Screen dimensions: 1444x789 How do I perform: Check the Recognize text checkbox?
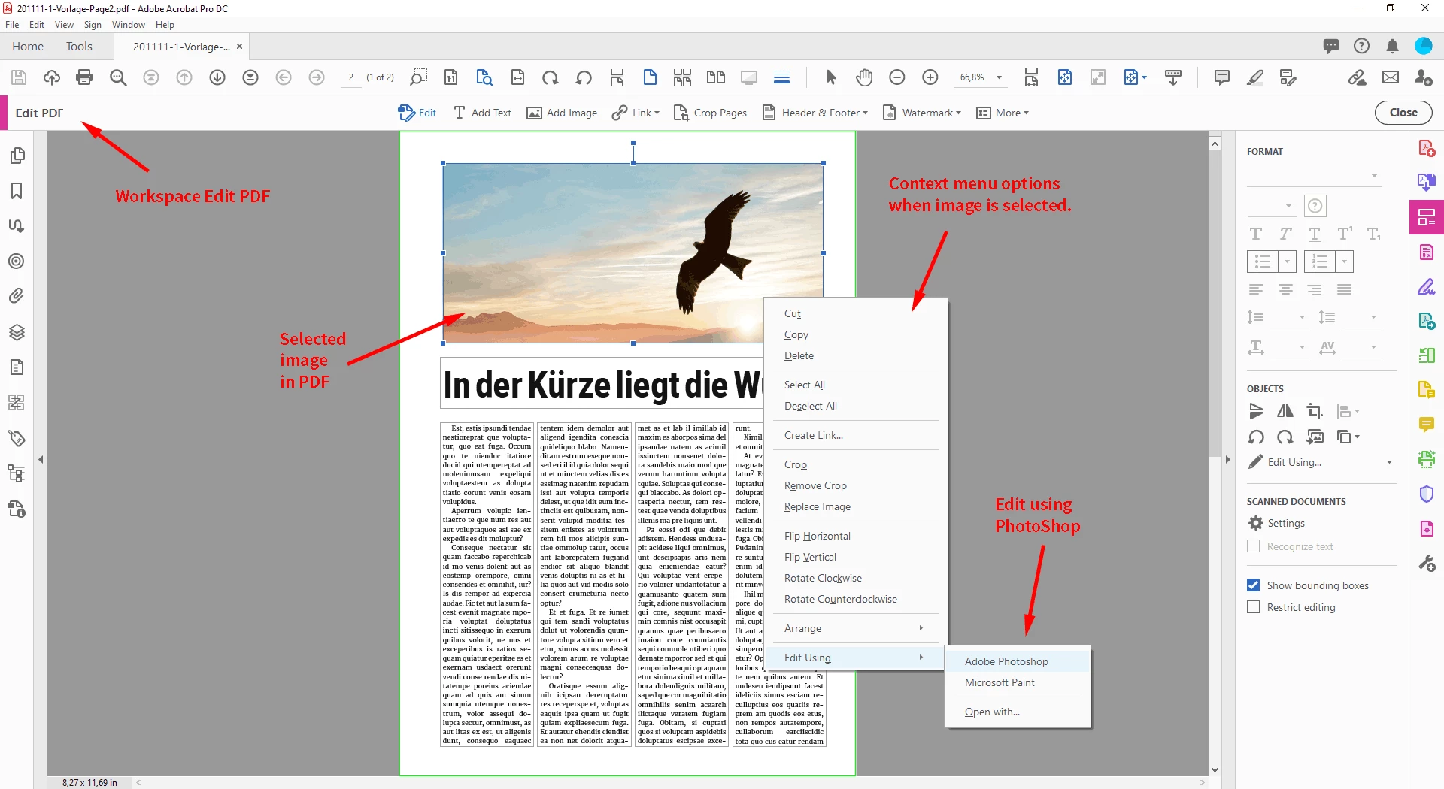pos(1253,546)
